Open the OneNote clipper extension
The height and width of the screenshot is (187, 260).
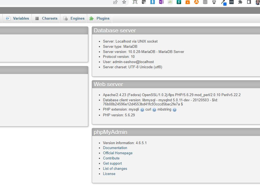click(x=161, y=2)
